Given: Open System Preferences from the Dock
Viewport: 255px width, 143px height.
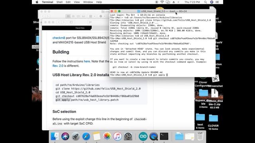Looking at the screenshot, I should point(128,136).
